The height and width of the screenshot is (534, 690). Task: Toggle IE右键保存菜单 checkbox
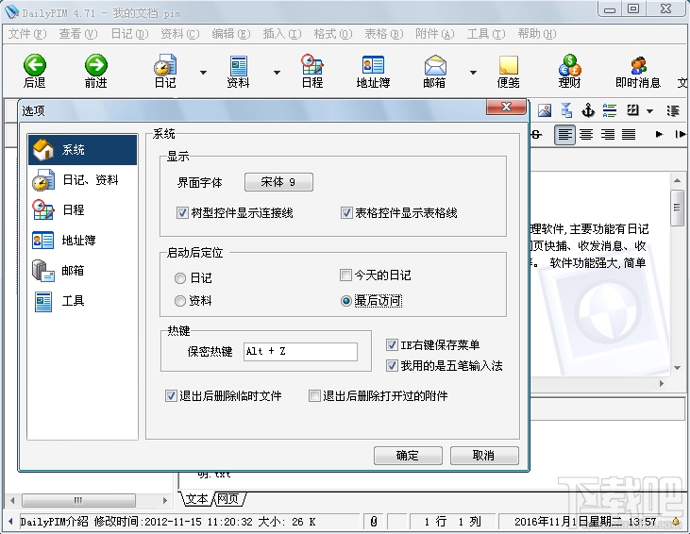[392, 345]
